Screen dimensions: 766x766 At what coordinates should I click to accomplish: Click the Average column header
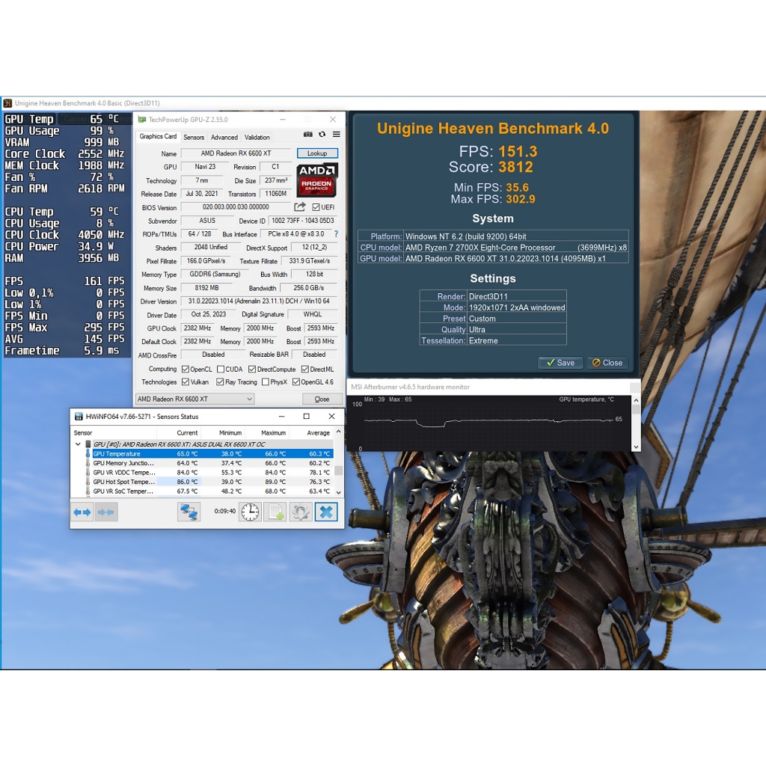pyautogui.click(x=319, y=433)
